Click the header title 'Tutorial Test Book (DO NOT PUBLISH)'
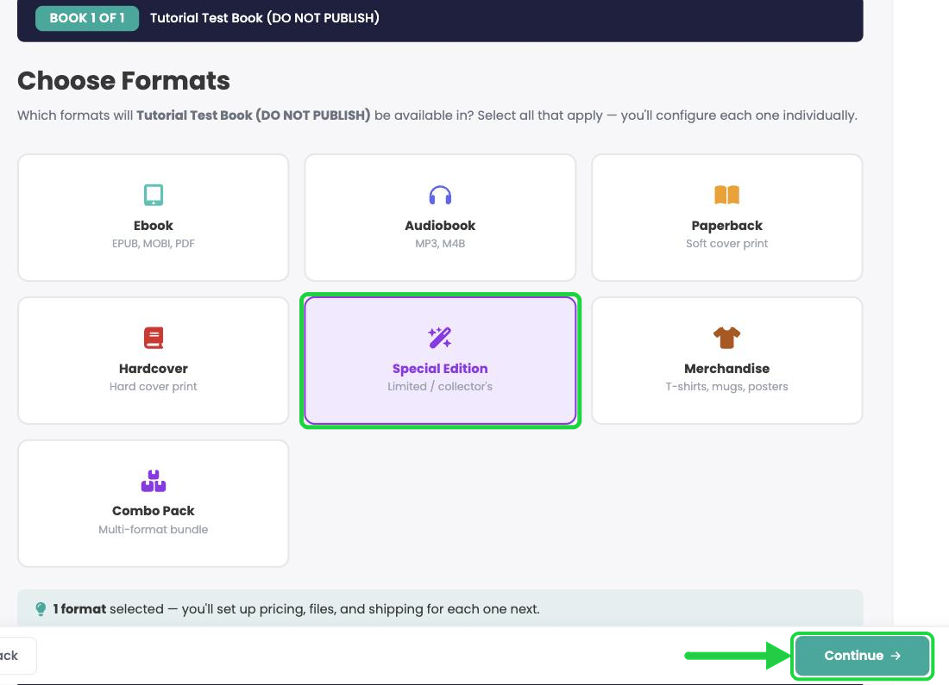Image resolution: width=949 pixels, height=685 pixels. click(x=265, y=18)
